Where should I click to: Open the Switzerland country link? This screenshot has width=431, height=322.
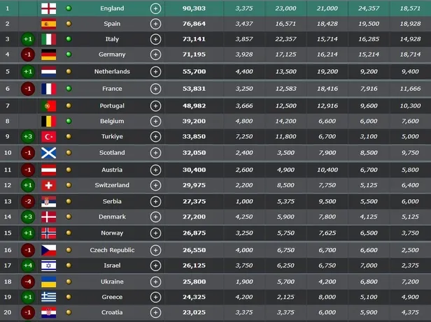pyautogui.click(x=112, y=185)
